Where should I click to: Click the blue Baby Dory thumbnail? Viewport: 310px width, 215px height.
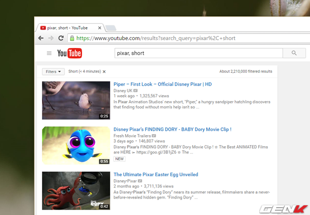[x=76, y=145]
